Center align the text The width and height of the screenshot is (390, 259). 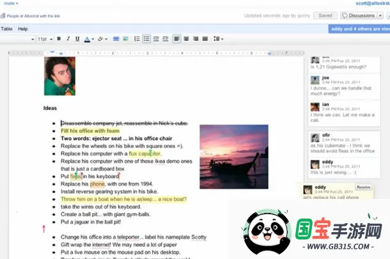click(186, 39)
